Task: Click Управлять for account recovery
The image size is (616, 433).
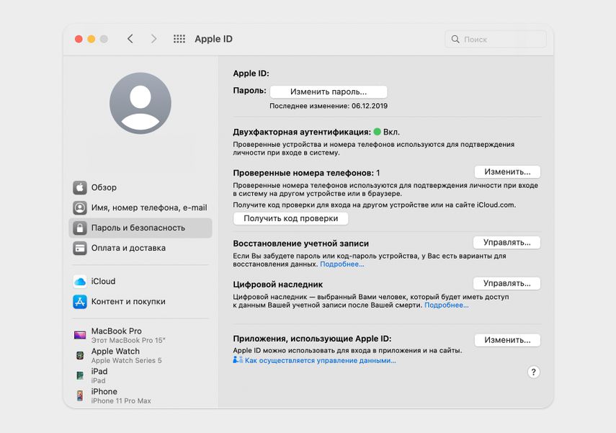Action: (506, 243)
